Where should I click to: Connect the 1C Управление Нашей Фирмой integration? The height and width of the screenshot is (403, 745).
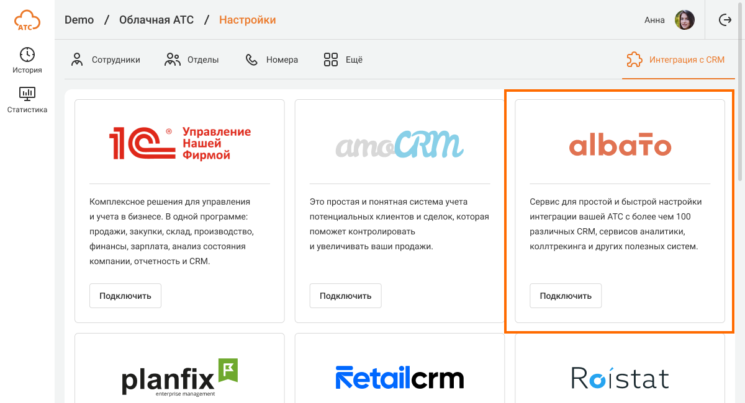(125, 296)
